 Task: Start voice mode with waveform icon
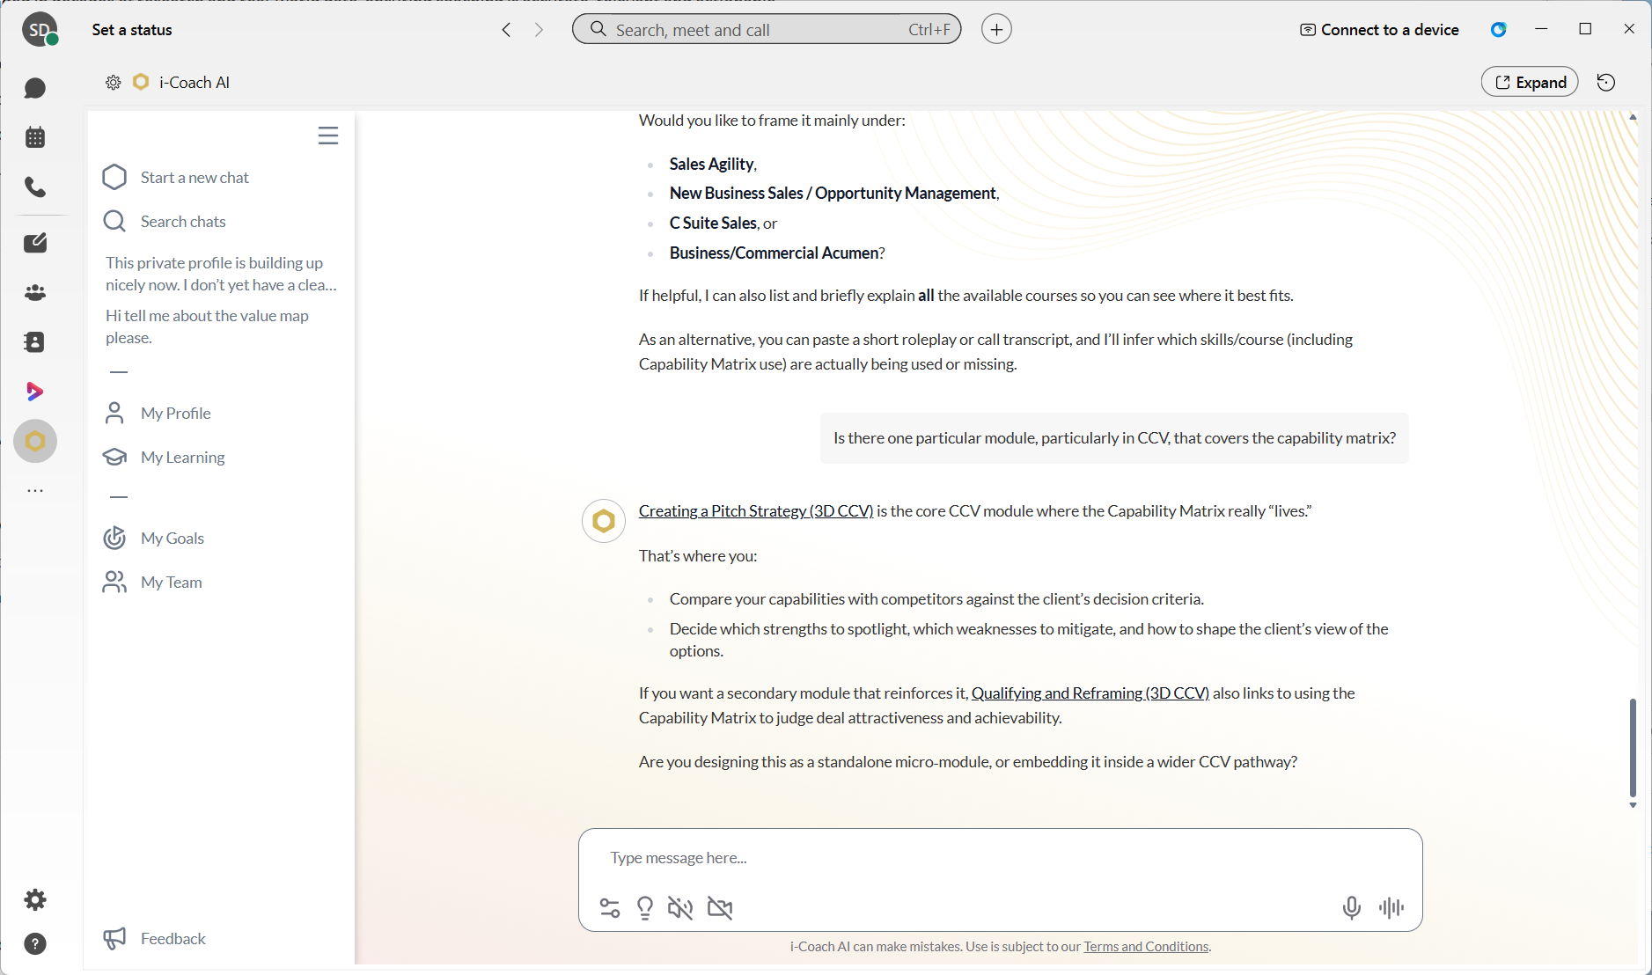pos(1391,907)
